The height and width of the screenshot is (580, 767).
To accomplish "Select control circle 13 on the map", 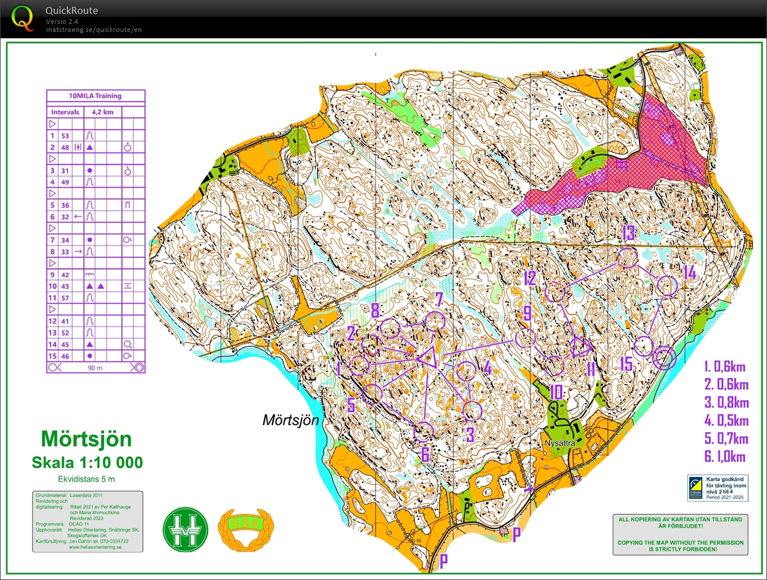I will (x=627, y=257).
